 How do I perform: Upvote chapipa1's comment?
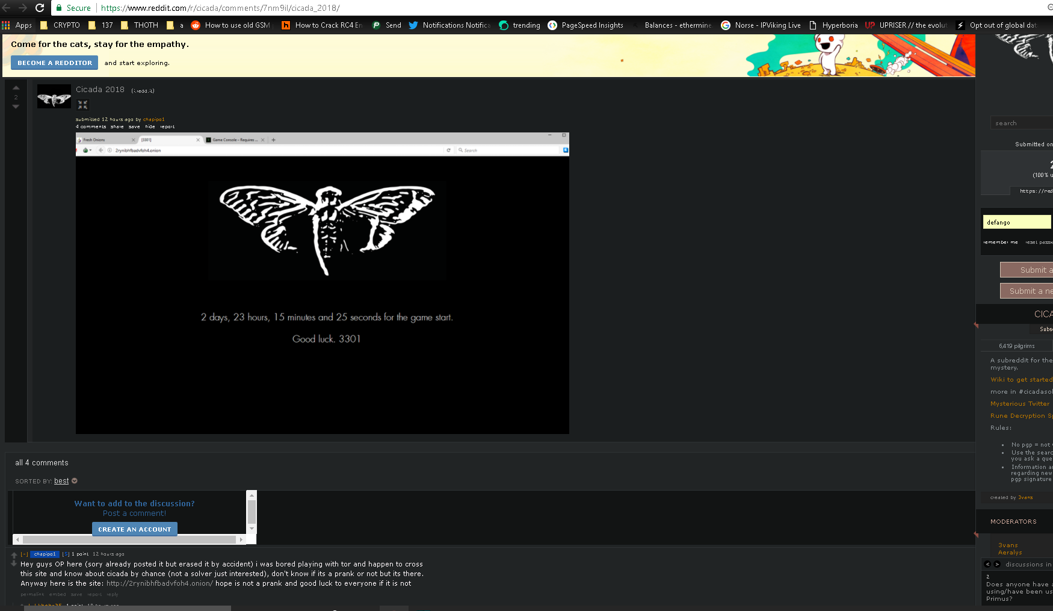pos(14,555)
